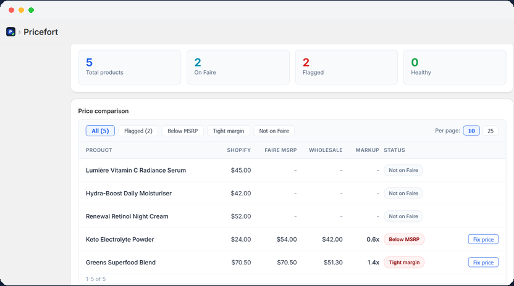Select Greens Superfood Blend product name

coord(120,263)
